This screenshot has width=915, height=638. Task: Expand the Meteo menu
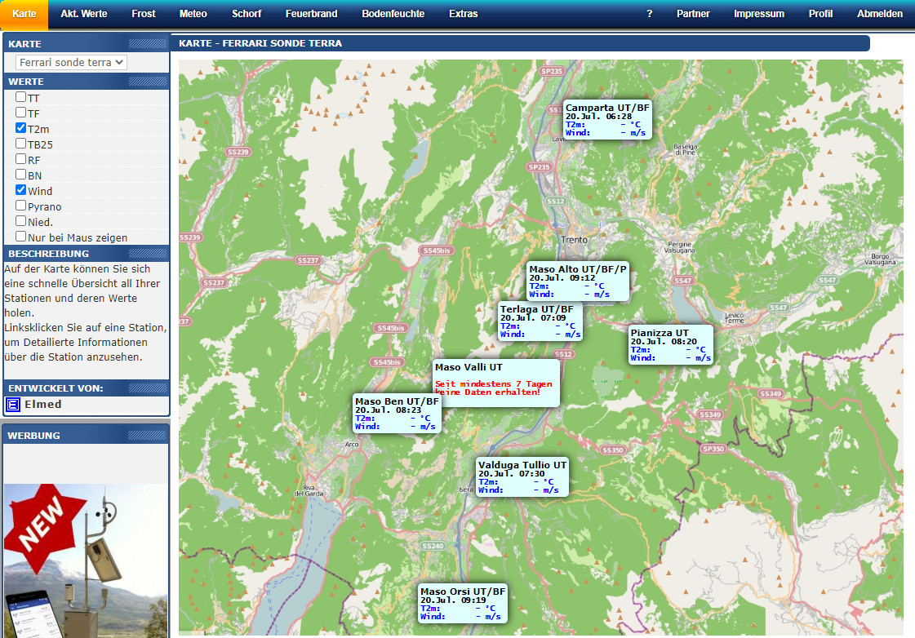click(x=193, y=14)
